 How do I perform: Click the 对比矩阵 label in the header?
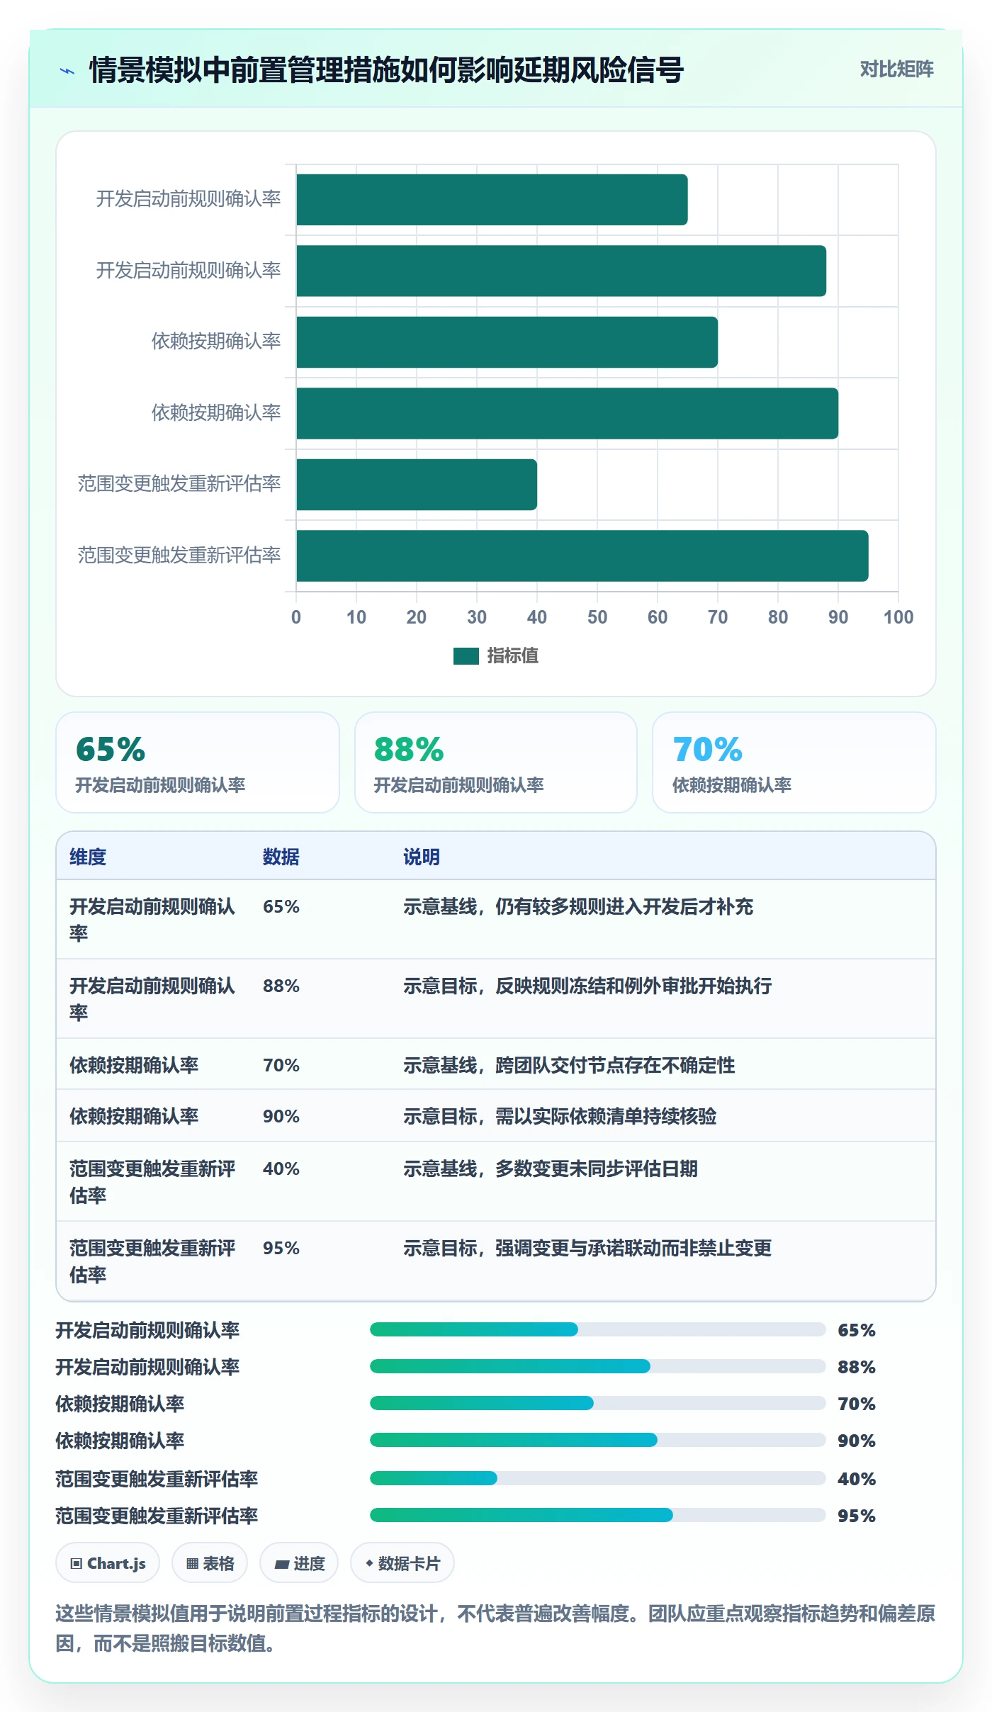[x=896, y=69]
